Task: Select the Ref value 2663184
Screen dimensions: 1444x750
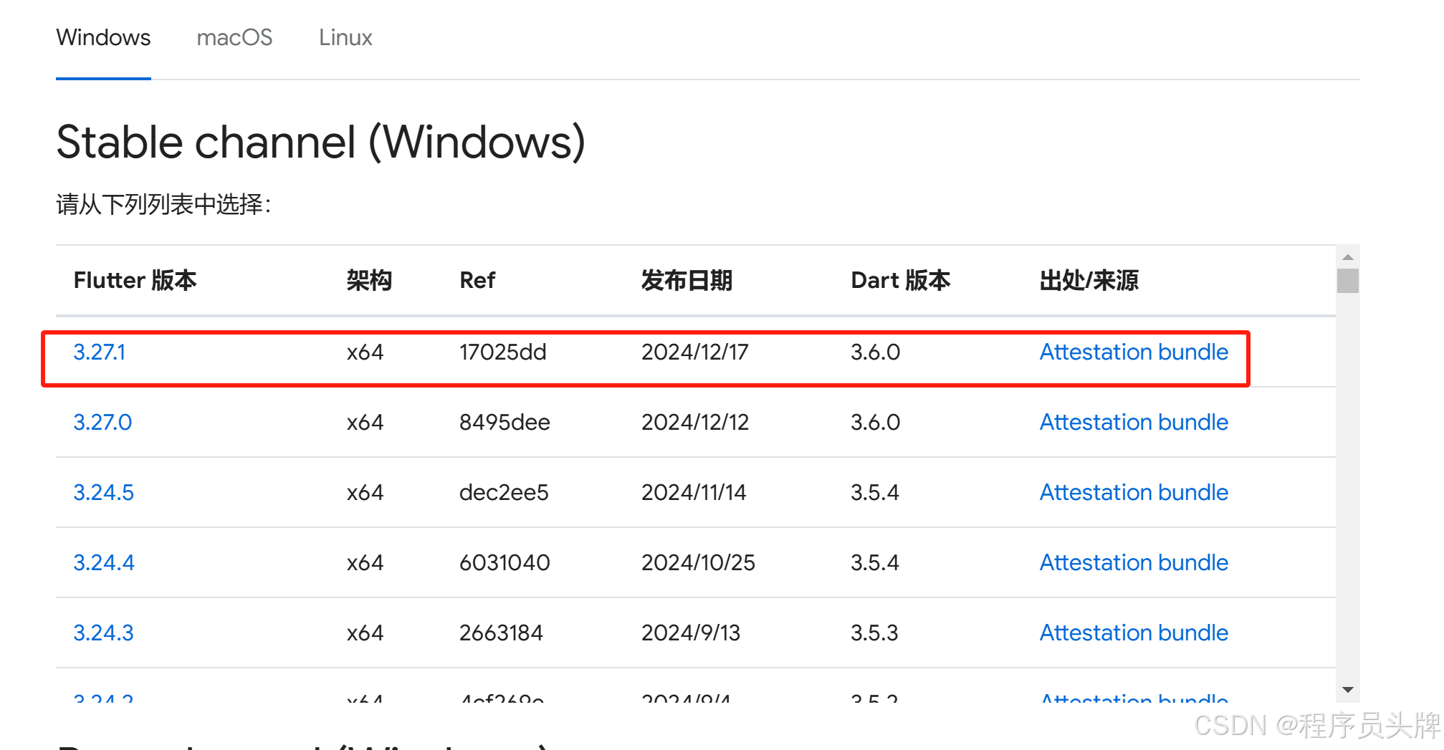Action: coord(501,633)
